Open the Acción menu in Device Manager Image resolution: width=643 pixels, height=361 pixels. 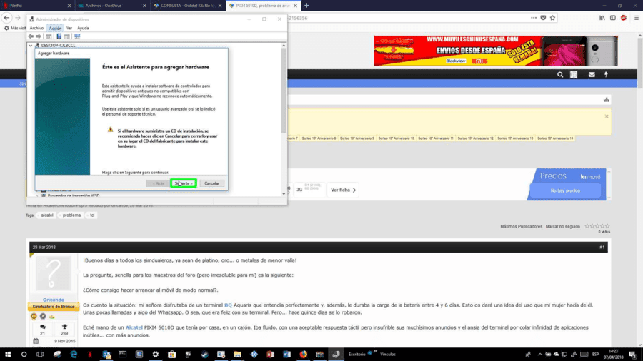[x=55, y=28]
